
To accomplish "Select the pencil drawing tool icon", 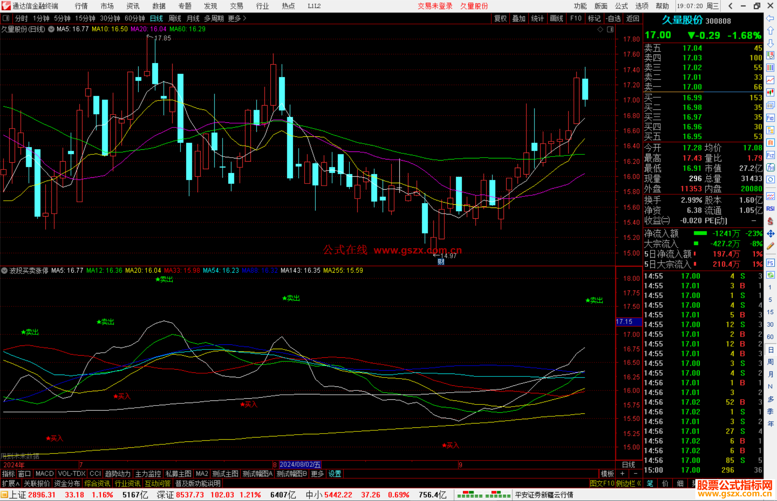I will 770,246.
